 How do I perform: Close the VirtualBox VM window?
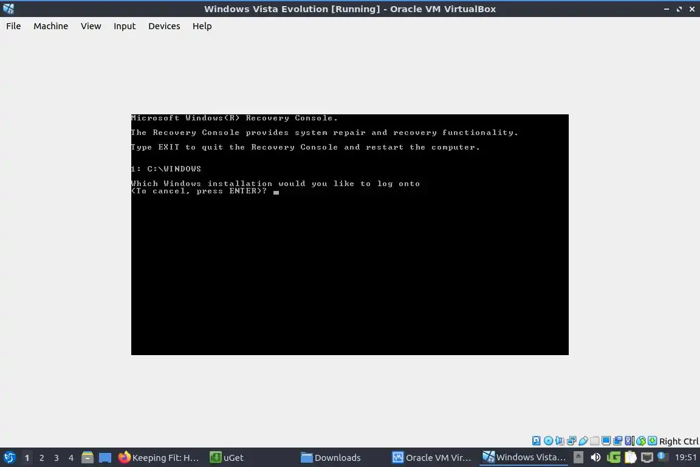pos(692,9)
